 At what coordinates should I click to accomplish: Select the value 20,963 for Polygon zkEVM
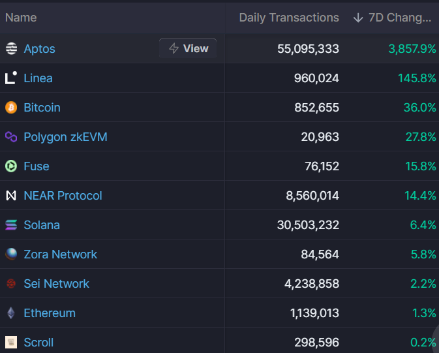[x=320, y=137]
